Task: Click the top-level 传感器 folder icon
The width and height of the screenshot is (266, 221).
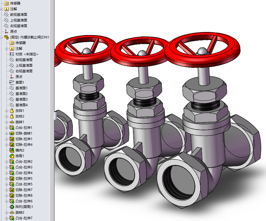Action: (x=6, y=3)
